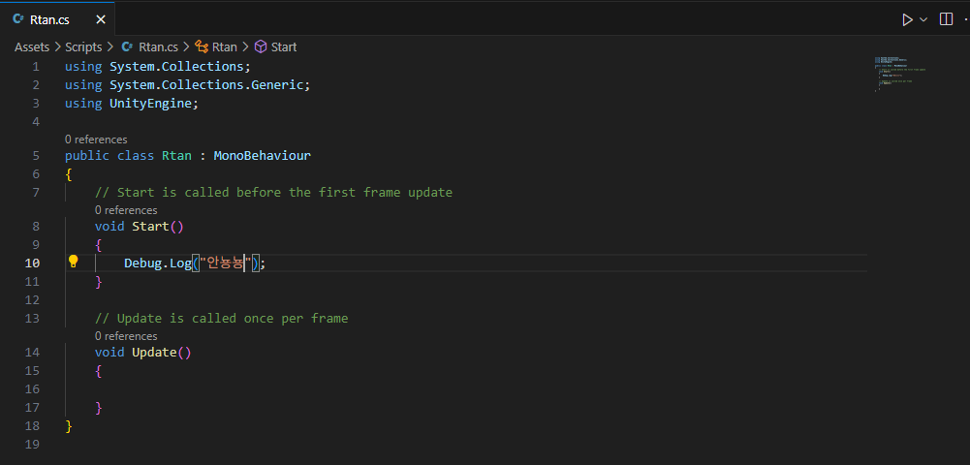Image resolution: width=970 pixels, height=465 pixels.
Task: Run the code with the play button
Action: click(907, 19)
